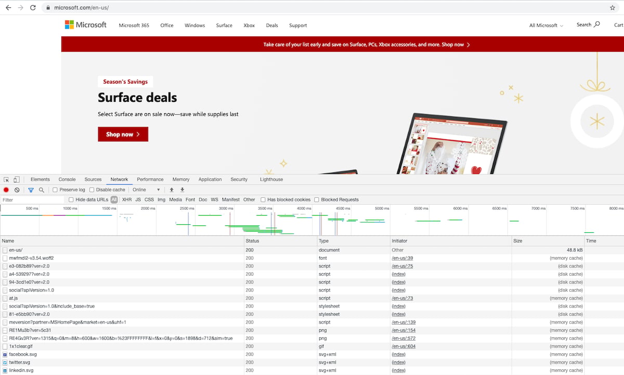This screenshot has width=624, height=375.
Task: Filter requests by JS
Action: tap(138, 199)
